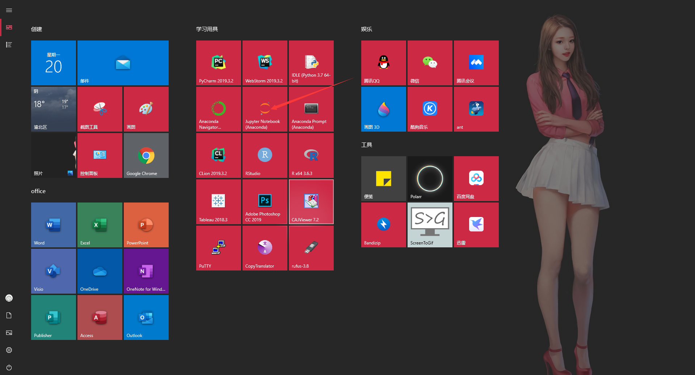The height and width of the screenshot is (375, 695).
Task: Open 控制面板 control panel tile
Action: tap(100, 155)
